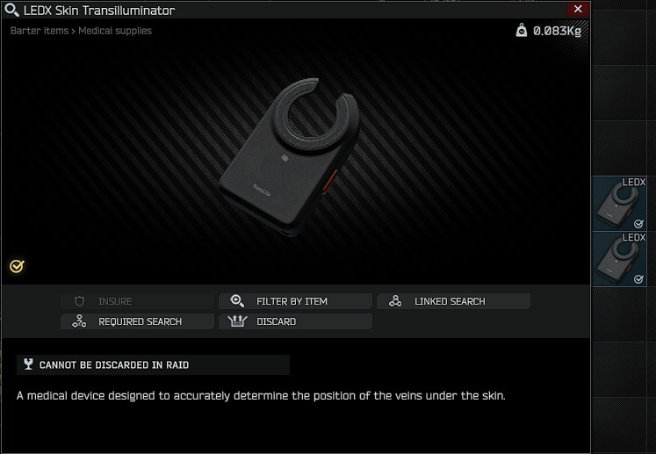The width and height of the screenshot is (656, 454).
Task: Click the Discard basket icon
Action: (x=237, y=321)
